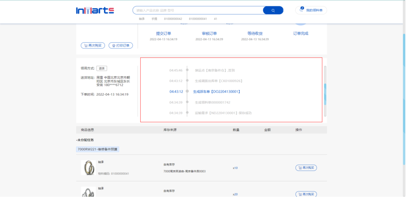Click the x20 quantity value
406x197 pixels.
coord(235,194)
